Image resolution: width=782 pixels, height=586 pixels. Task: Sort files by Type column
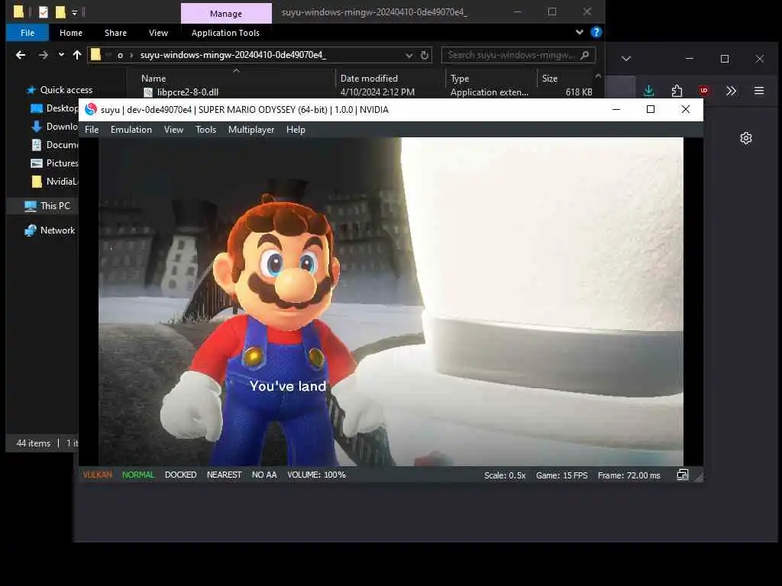click(460, 79)
